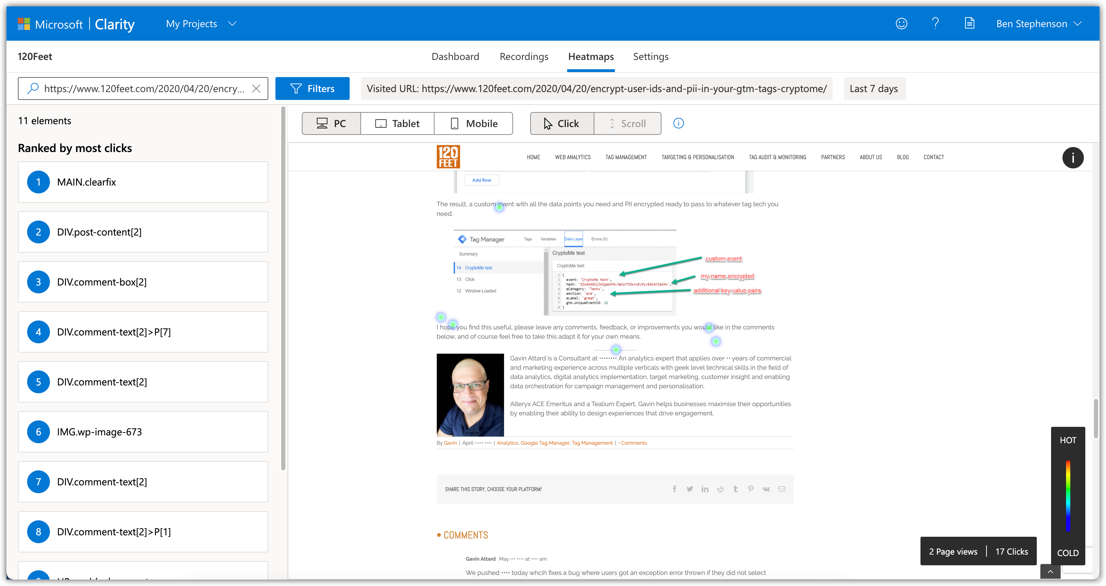Share on VK icon

click(x=766, y=489)
